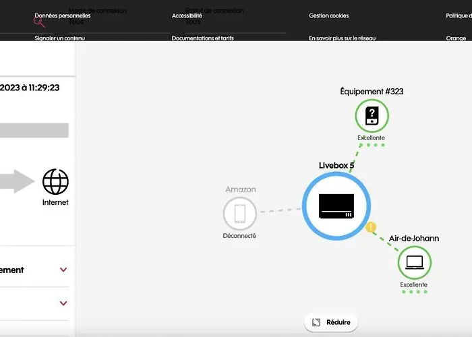The image size is (472, 337).
Task: Select the Livebox 5 router node
Action: pyautogui.click(x=336, y=206)
